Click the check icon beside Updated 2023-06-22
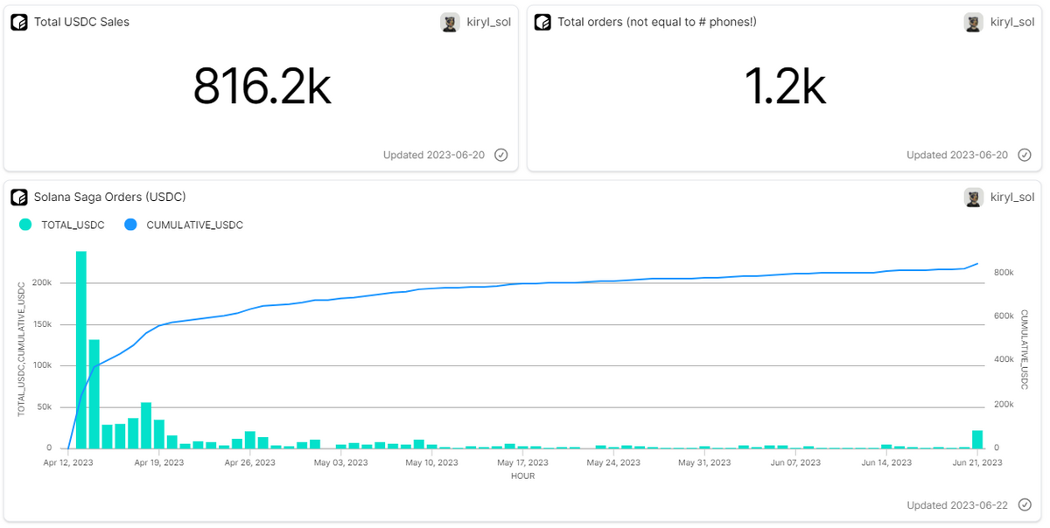Viewport: 1050px width, 528px height. pos(1024,505)
